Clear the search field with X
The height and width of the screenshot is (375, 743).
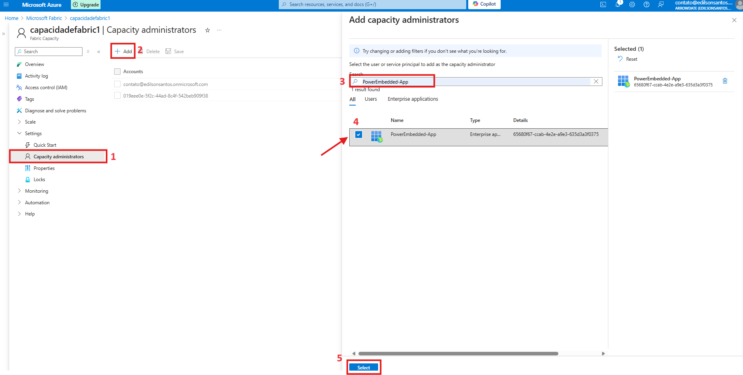[596, 82]
